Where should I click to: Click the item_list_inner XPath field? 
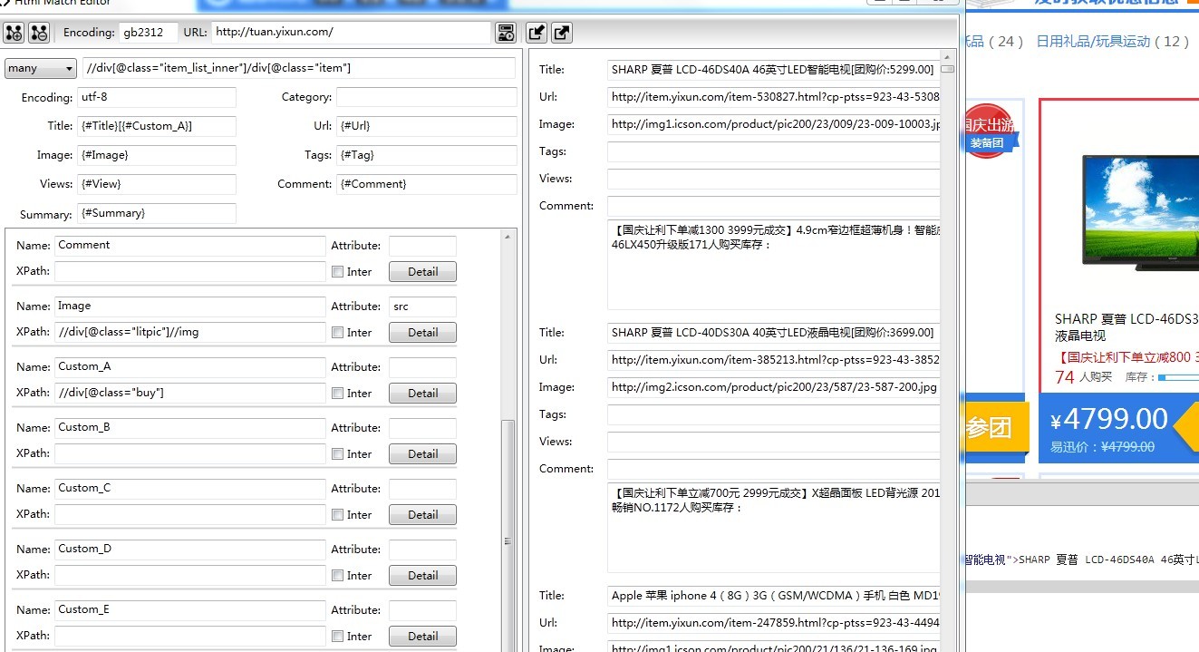pyautogui.click(x=298, y=68)
